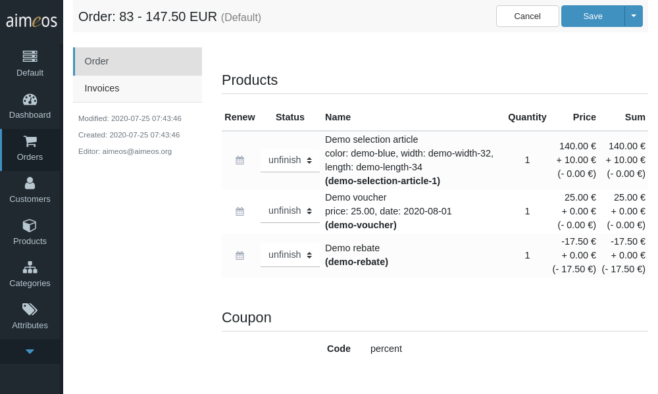The width and height of the screenshot is (658, 394).
Task: Switch to the Invoices tab
Action: [138, 88]
